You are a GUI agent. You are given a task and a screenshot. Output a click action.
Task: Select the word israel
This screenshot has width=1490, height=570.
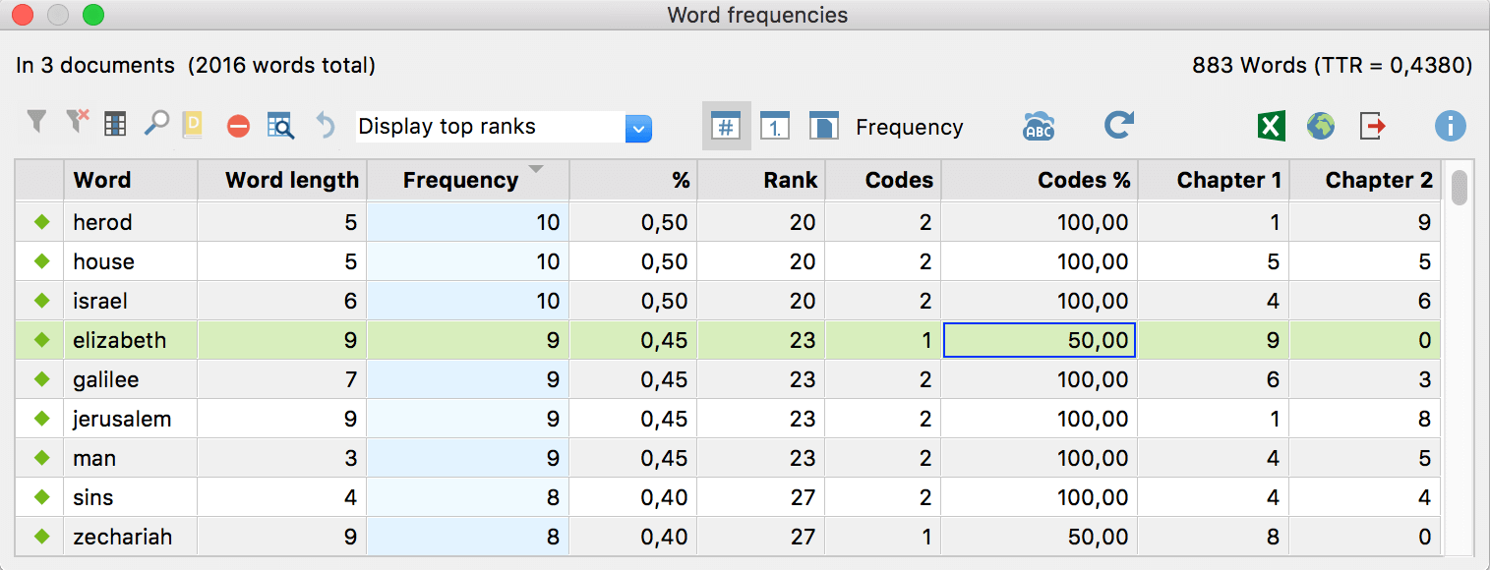[x=100, y=301]
